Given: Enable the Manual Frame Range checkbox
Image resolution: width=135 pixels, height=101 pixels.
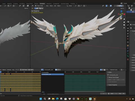Looking at the screenshot, I should point(108,77).
